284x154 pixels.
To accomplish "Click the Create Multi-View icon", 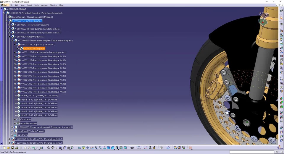I will [109, 148].
